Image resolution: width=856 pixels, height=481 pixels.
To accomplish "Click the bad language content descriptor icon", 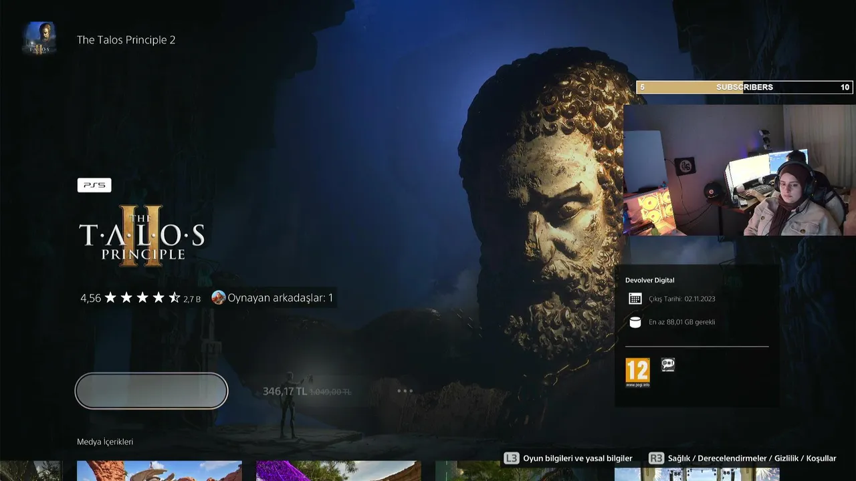I will [667, 365].
